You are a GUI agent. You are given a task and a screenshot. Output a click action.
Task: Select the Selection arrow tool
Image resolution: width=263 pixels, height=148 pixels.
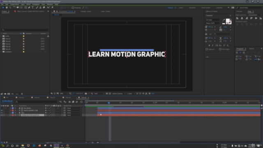(x=3, y=7)
